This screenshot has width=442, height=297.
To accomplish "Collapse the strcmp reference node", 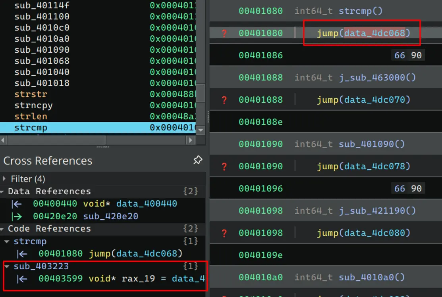I will pos(8,241).
